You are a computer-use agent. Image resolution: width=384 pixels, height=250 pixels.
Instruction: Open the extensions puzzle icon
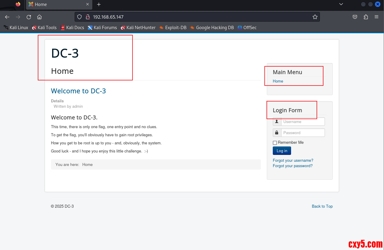click(366, 17)
